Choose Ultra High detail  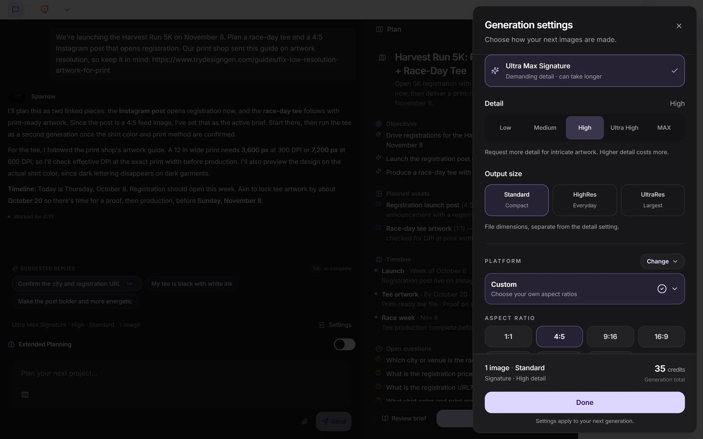tap(624, 128)
